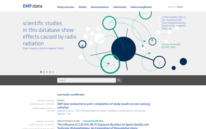Click the 'further studies refer to low-frequency EMF' caption
The image size is (206, 129).
coord(173,23)
